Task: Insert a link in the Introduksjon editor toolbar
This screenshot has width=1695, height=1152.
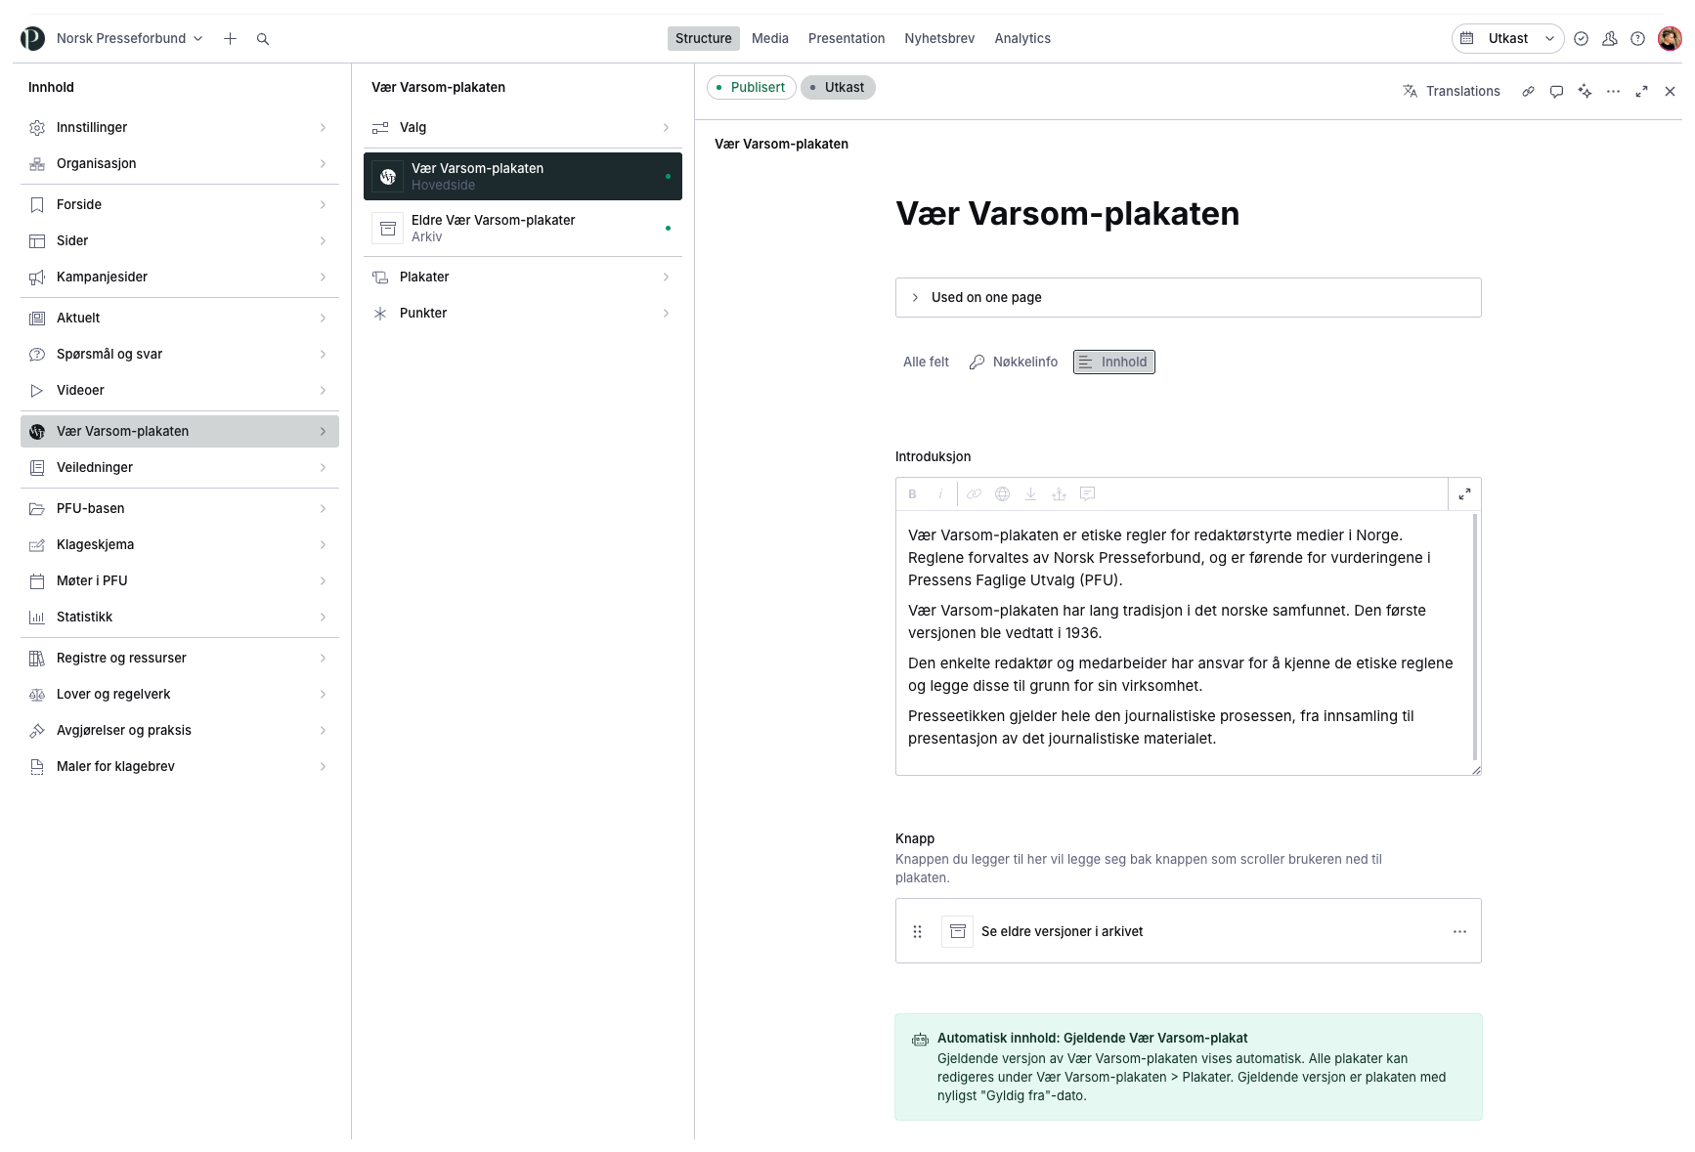Action: pyautogui.click(x=974, y=494)
